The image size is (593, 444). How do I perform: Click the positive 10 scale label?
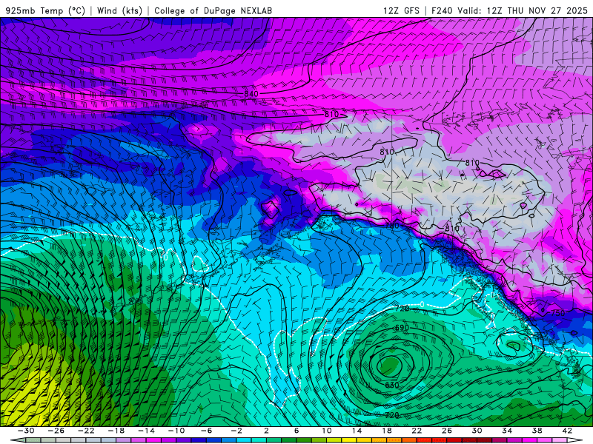click(327, 431)
